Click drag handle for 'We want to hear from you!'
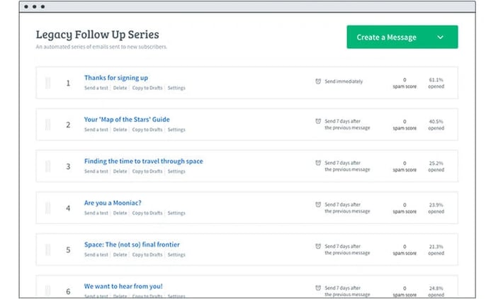496x299 pixels. (48, 290)
